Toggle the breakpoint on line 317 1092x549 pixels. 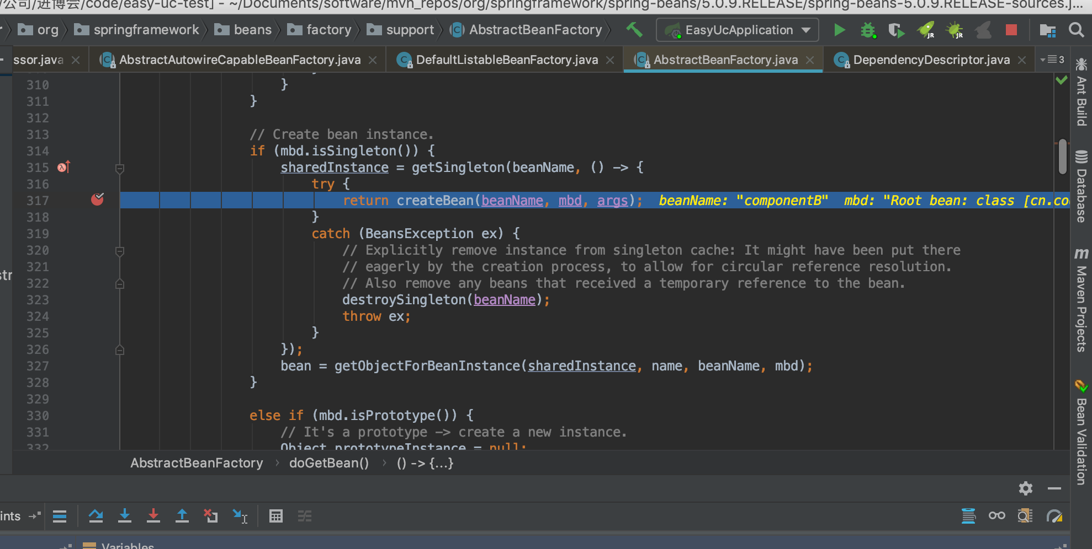(98, 200)
